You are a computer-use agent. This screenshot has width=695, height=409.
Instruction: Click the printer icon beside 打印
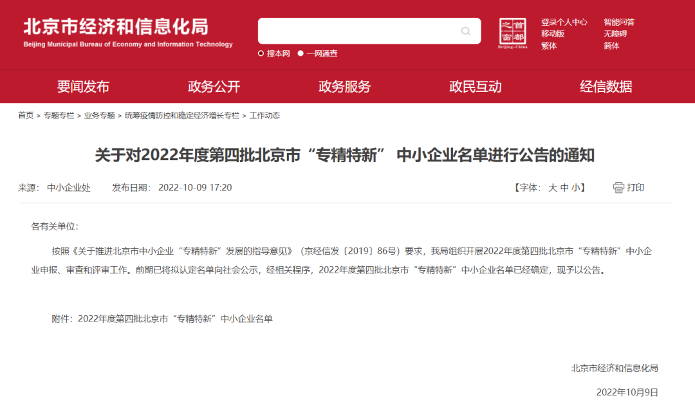click(x=618, y=187)
